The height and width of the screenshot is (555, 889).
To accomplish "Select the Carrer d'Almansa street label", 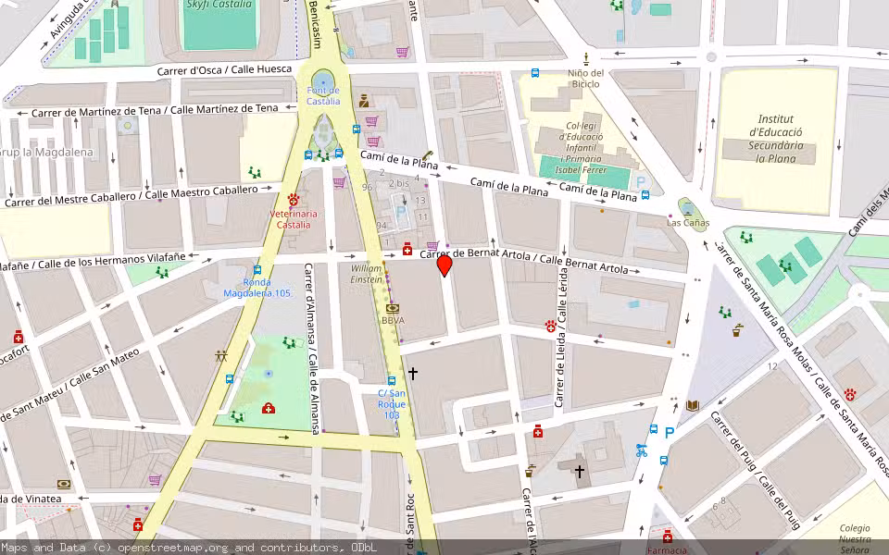I will [311, 349].
